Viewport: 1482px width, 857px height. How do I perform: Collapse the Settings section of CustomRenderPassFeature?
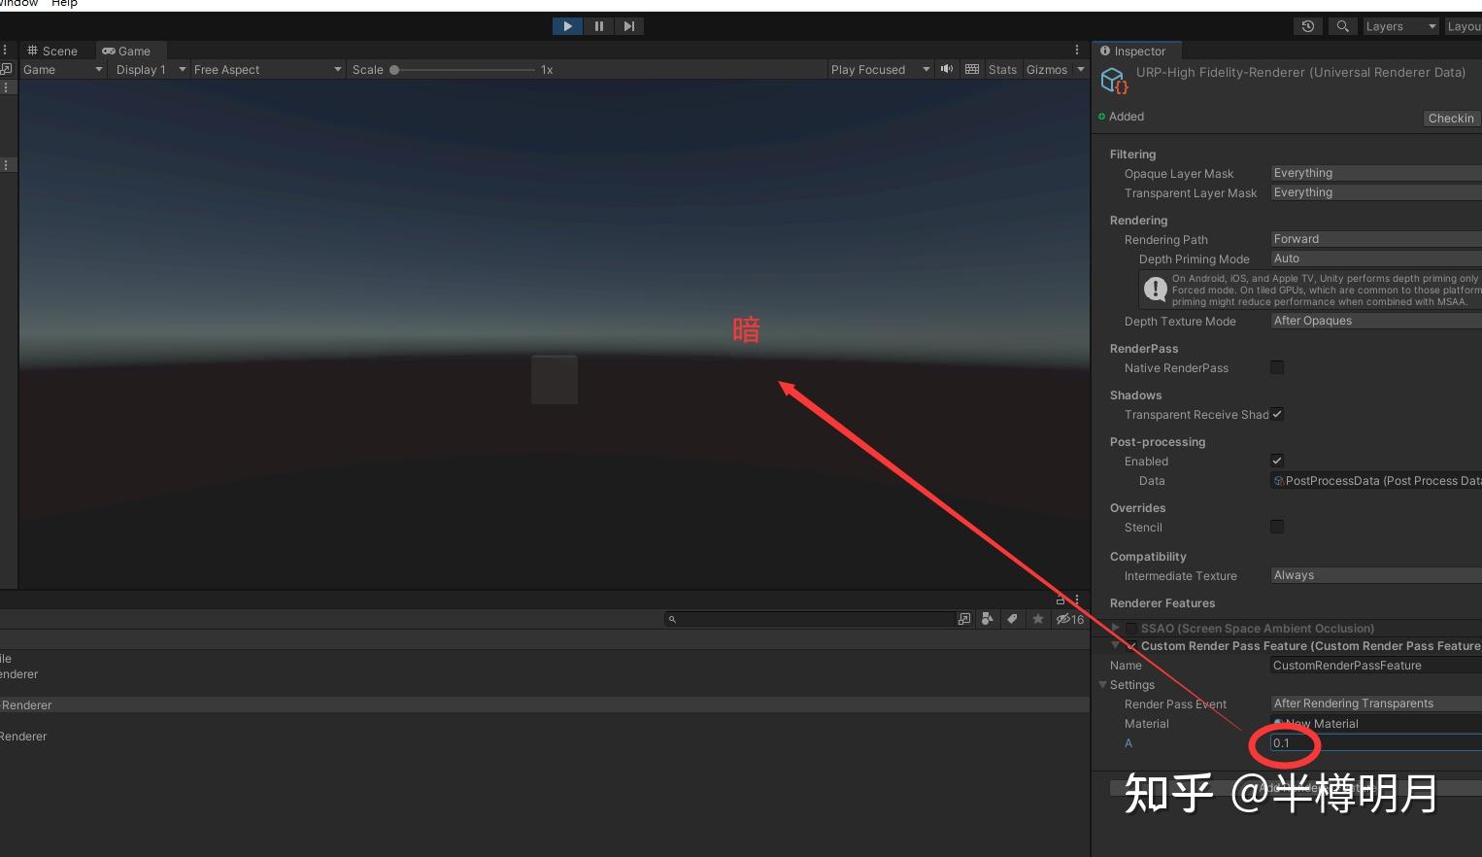pyautogui.click(x=1103, y=684)
